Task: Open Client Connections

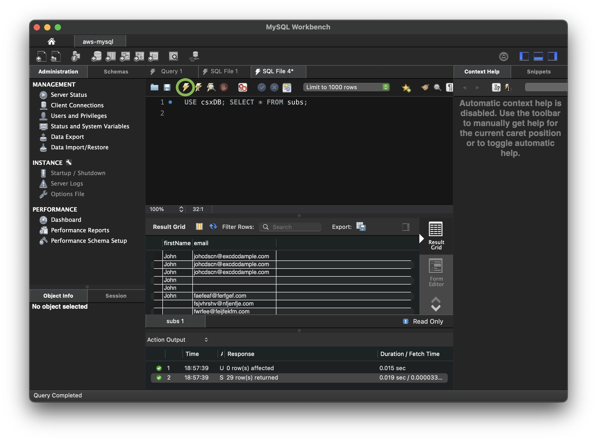Action: (x=77, y=105)
